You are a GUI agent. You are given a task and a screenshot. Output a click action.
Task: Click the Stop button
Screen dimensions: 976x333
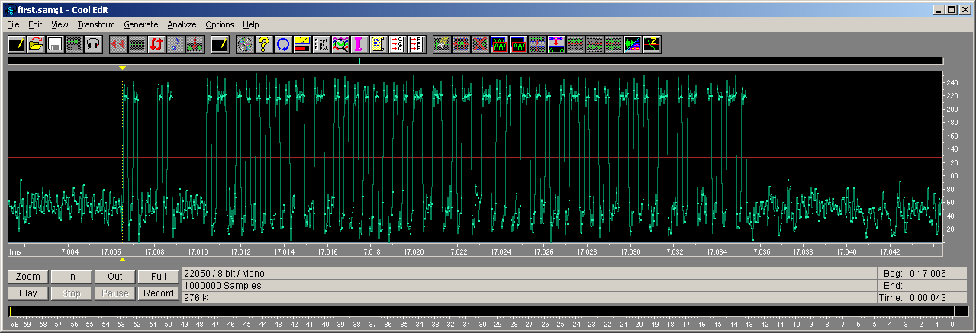72,293
